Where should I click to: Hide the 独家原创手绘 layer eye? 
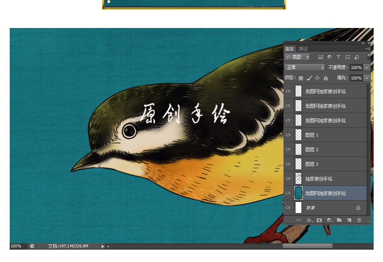(288, 179)
